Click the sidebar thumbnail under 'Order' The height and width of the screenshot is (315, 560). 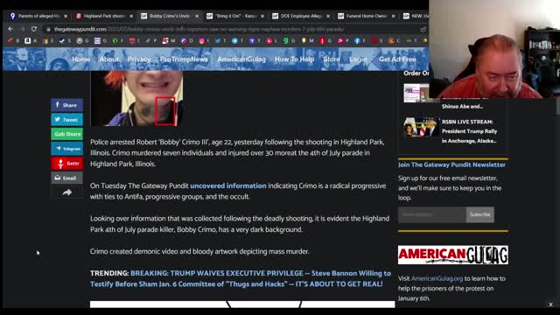pos(416,93)
